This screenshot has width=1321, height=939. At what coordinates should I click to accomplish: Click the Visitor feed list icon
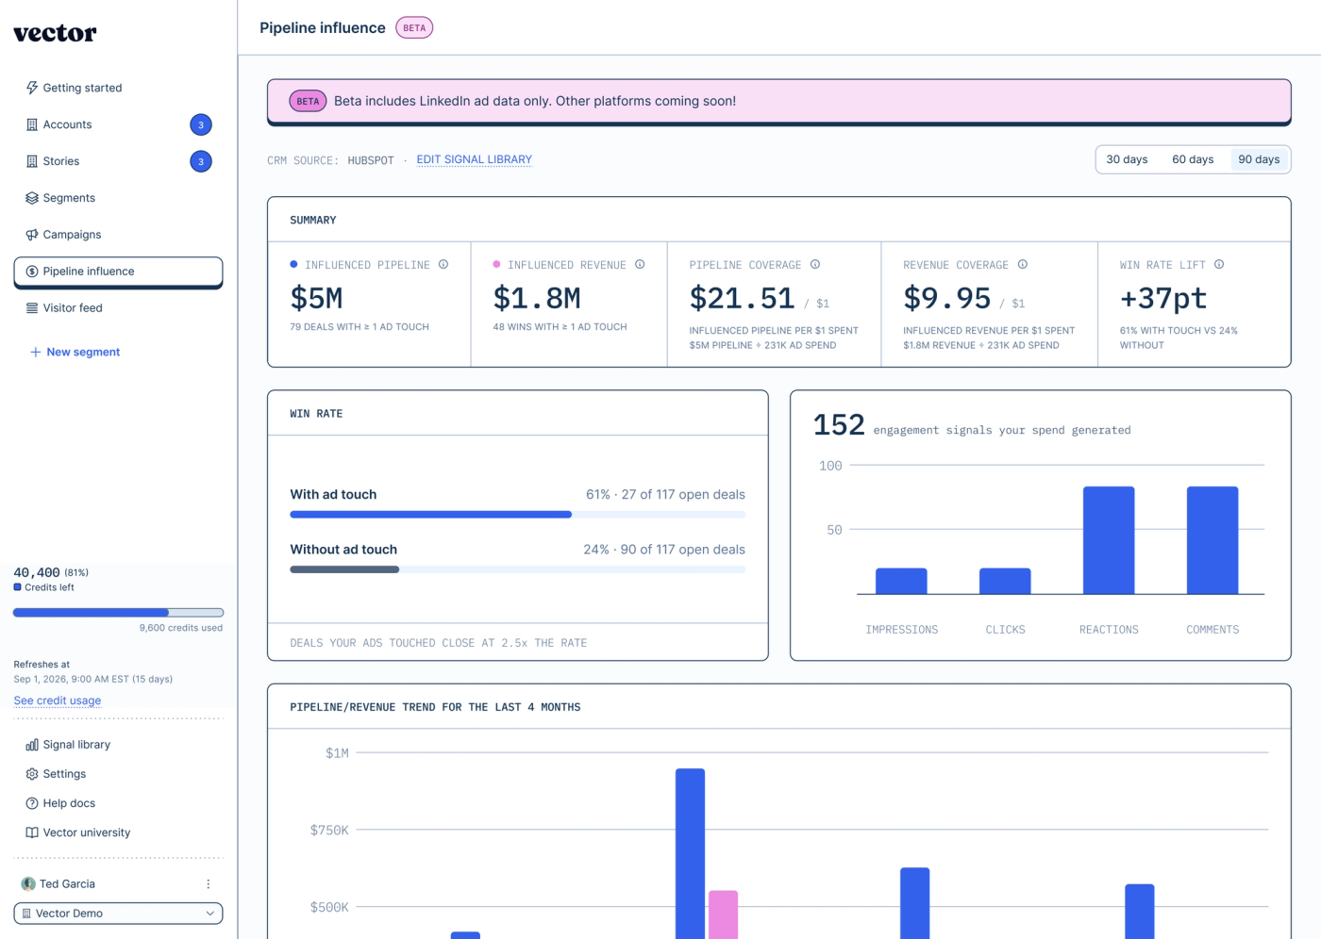32,308
